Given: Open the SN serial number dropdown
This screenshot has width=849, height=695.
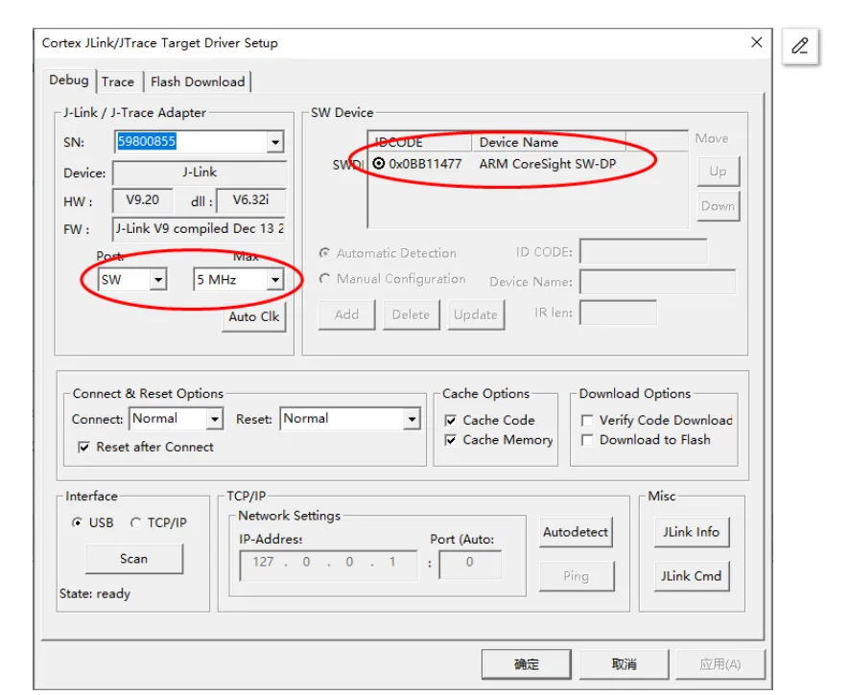Looking at the screenshot, I should click(275, 142).
